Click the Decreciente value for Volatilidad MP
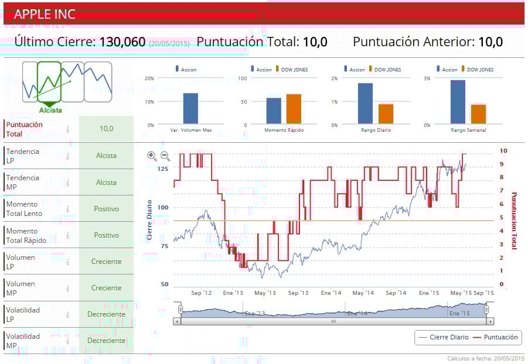Screen dimensions: 528x364 click(x=107, y=341)
